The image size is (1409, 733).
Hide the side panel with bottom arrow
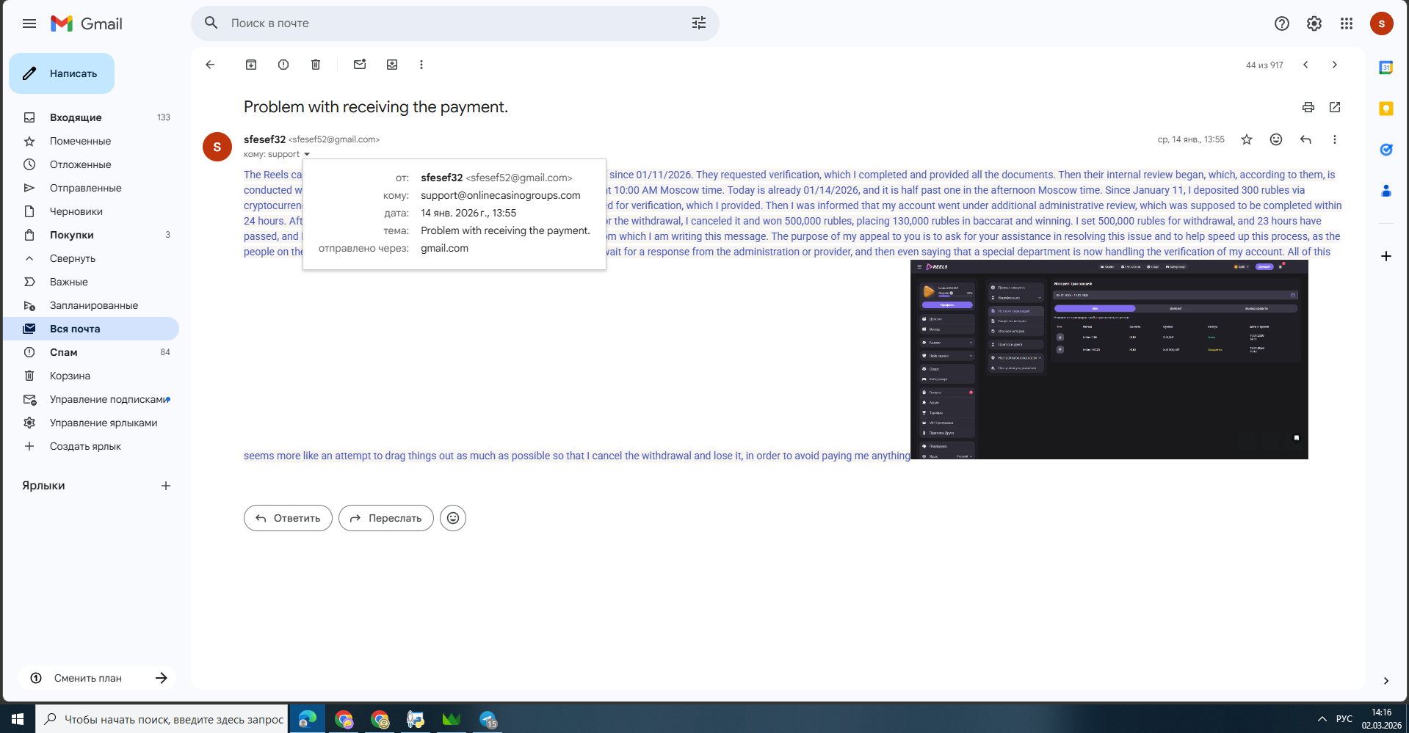1386,680
